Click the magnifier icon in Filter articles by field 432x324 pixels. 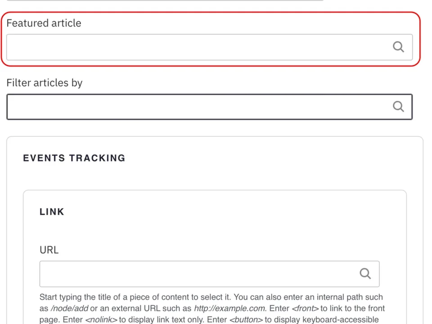click(398, 106)
